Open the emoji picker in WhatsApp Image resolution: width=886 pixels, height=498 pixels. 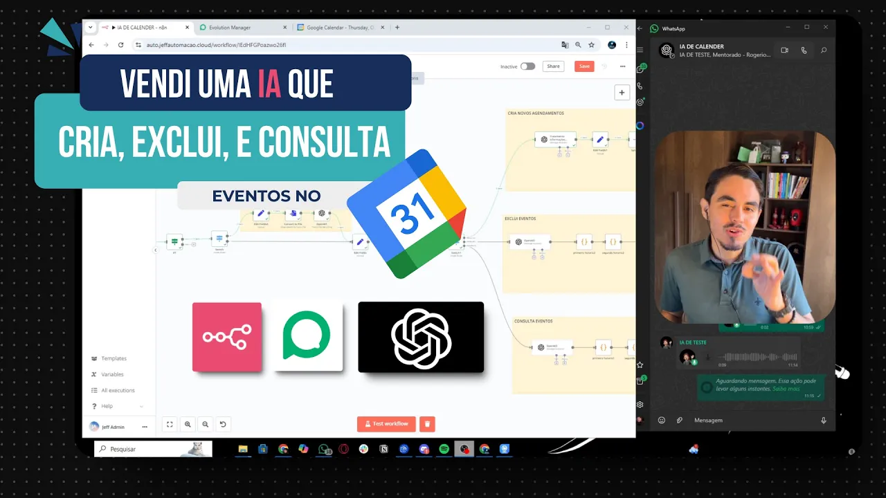click(x=662, y=420)
